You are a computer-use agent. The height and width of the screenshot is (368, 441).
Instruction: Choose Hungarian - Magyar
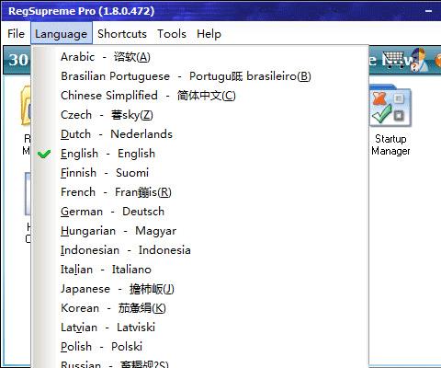200,231
